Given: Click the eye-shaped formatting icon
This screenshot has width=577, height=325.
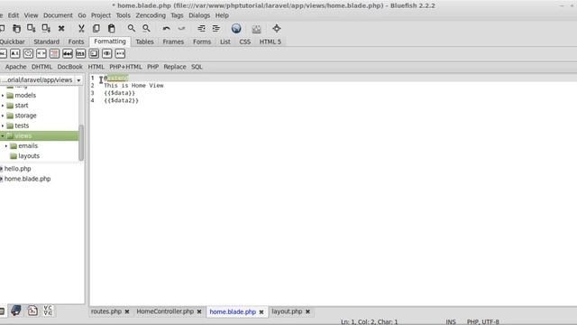Looking at the screenshot, I should coord(107,54).
